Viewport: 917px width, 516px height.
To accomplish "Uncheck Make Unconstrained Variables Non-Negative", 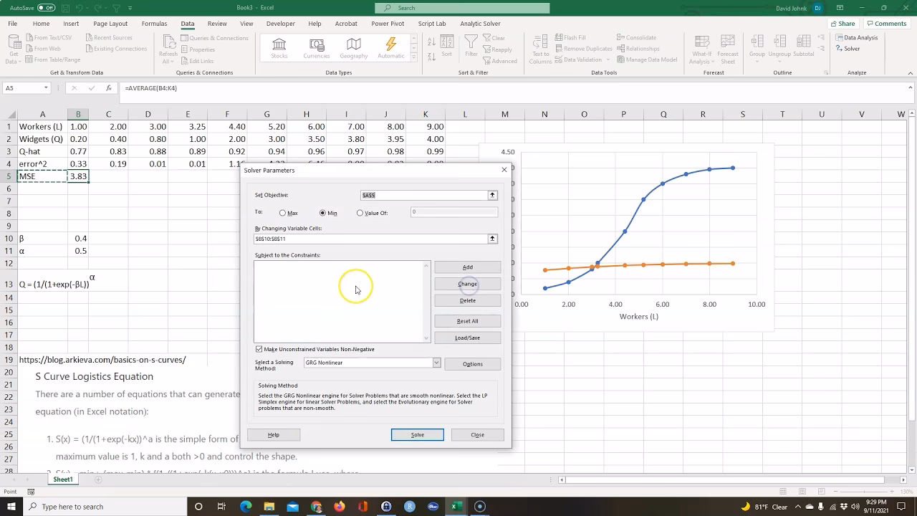I will 259,349.
